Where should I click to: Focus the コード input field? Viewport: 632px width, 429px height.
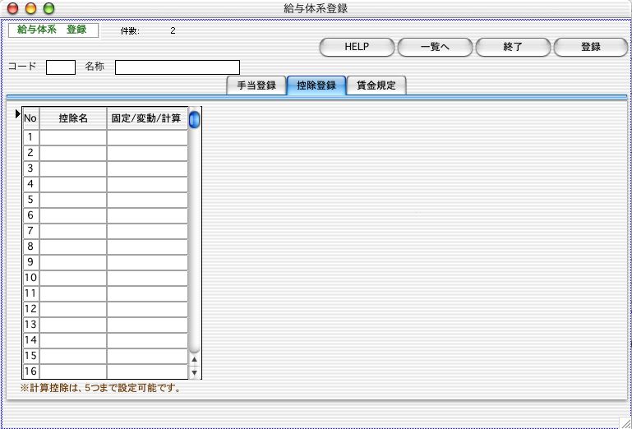pos(61,67)
